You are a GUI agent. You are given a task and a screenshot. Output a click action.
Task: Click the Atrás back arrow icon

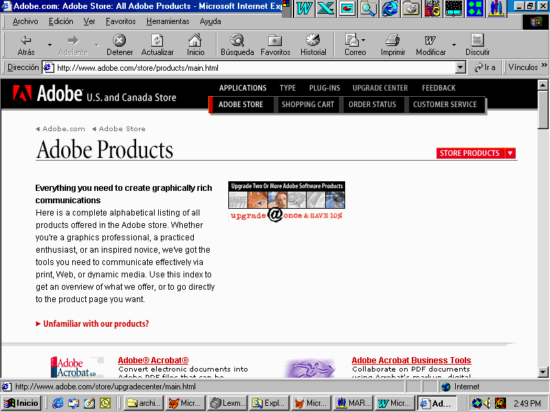coord(26,41)
